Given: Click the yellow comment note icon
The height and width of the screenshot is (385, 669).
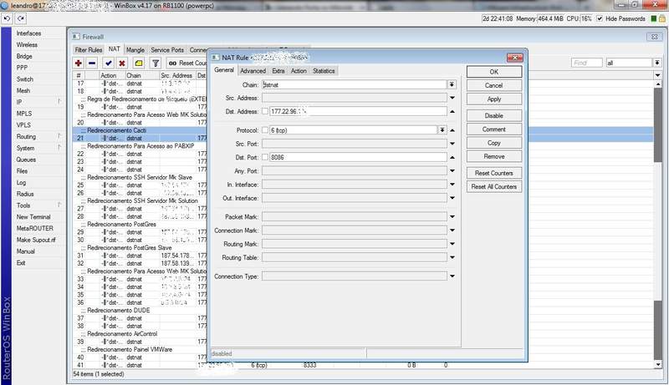Looking at the screenshot, I should point(138,63).
